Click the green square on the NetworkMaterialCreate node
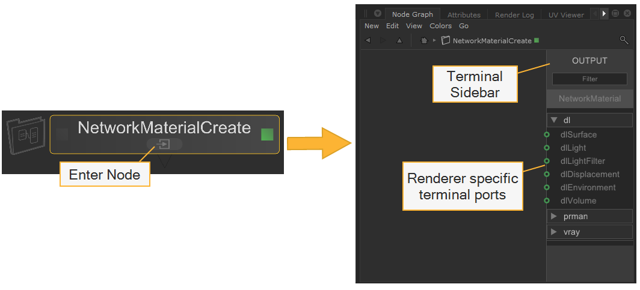Screen dimensions: 640x290 [x=267, y=134]
